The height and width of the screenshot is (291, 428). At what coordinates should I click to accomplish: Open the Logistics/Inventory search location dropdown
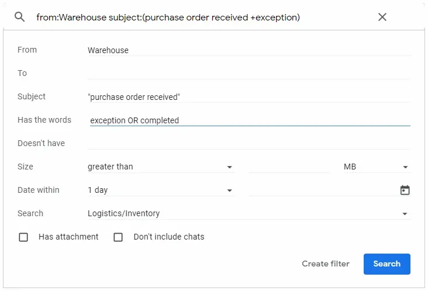click(x=249, y=213)
